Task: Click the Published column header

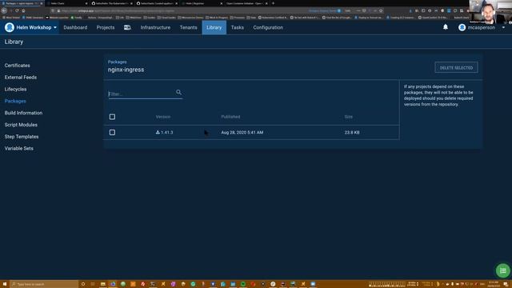Action: (230, 117)
